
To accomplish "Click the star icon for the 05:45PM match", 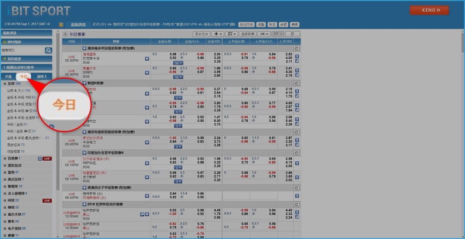I will pos(147,143).
